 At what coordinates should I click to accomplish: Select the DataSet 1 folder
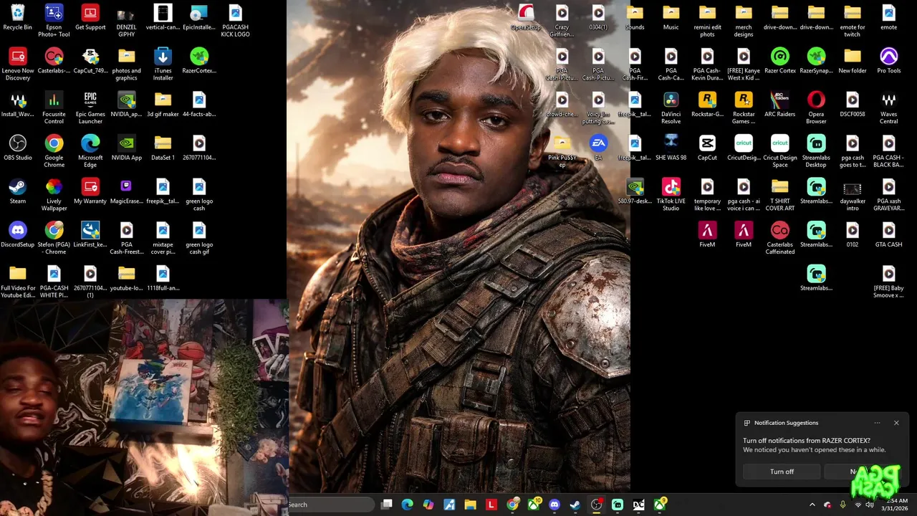[163, 148]
